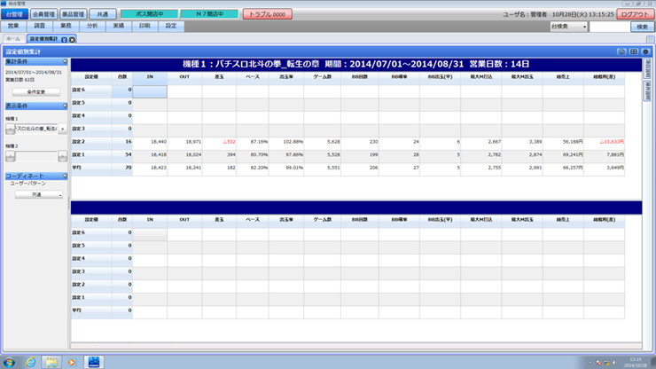Click the blue icon beside the tab's close button
656x369 pixels.
click(64, 39)
